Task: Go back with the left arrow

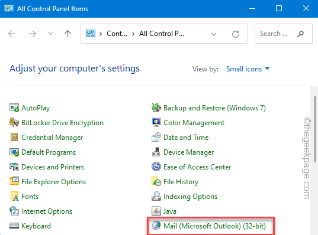Action: coord(12,34)
